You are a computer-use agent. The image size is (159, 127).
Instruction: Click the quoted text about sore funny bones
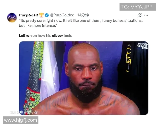(x=81, y=23)
